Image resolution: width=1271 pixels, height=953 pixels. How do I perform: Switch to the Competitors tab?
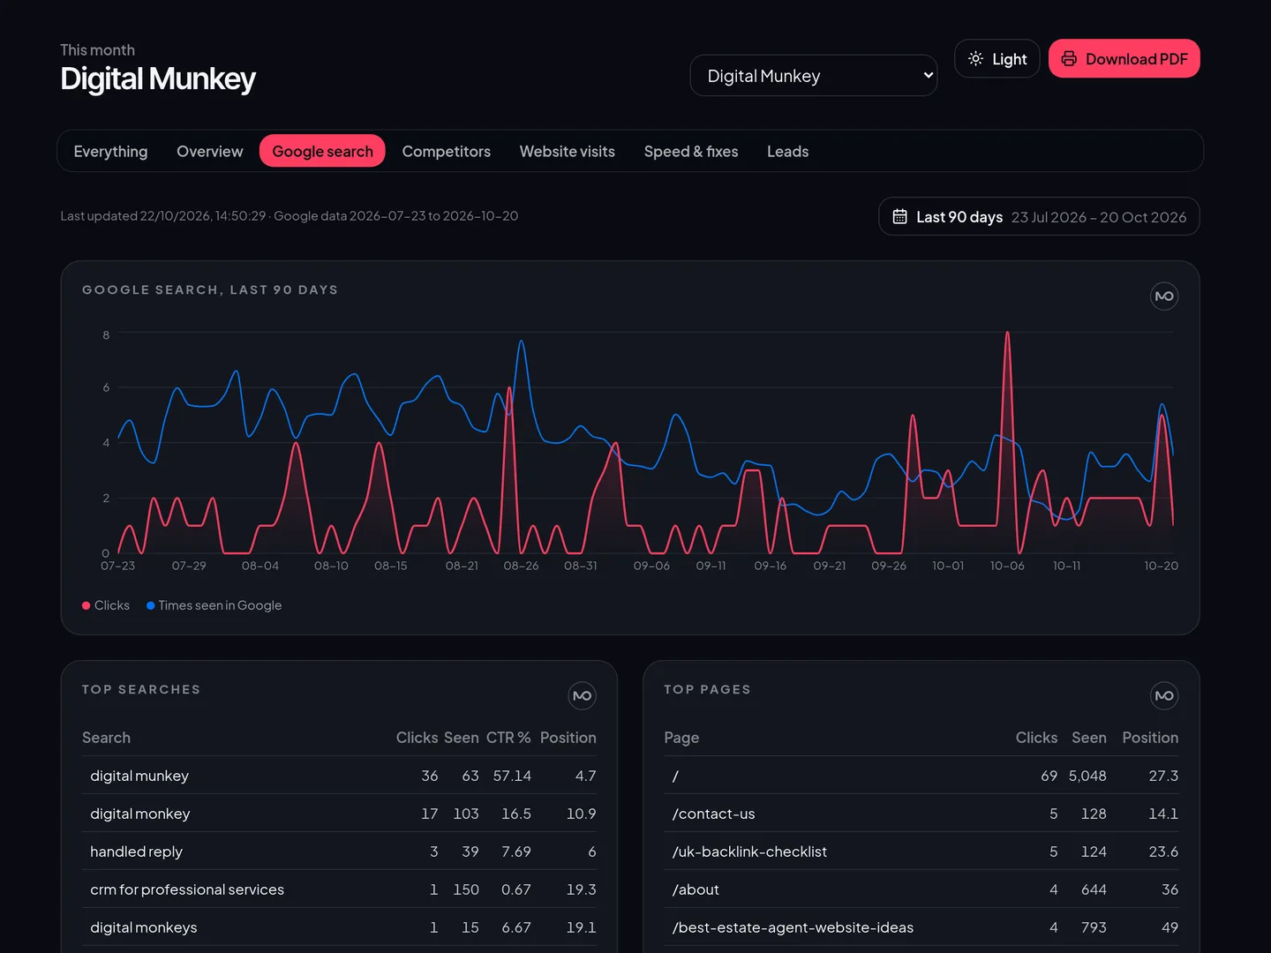pos(447,151)
